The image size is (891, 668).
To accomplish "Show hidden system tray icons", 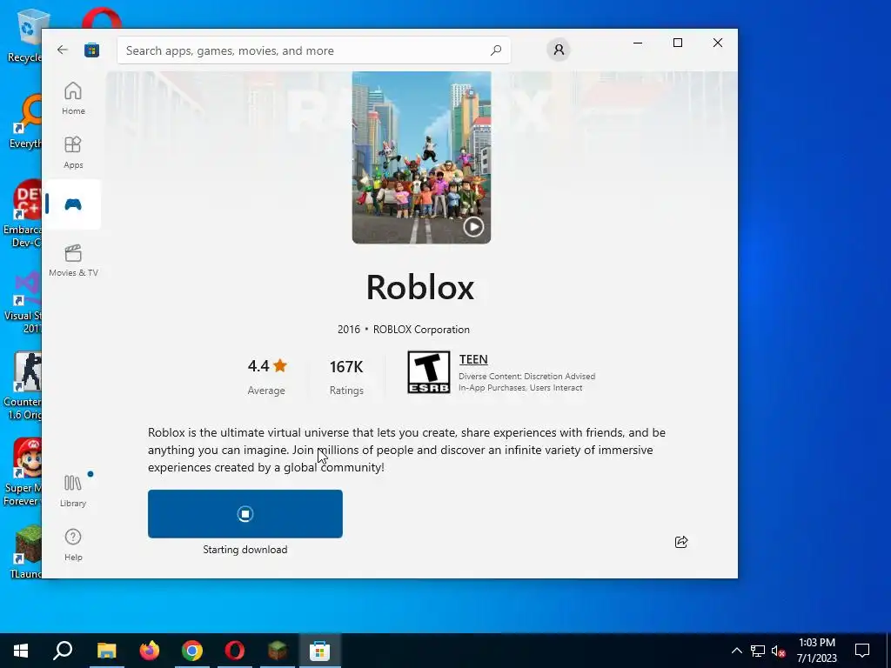I will (736, 651).
